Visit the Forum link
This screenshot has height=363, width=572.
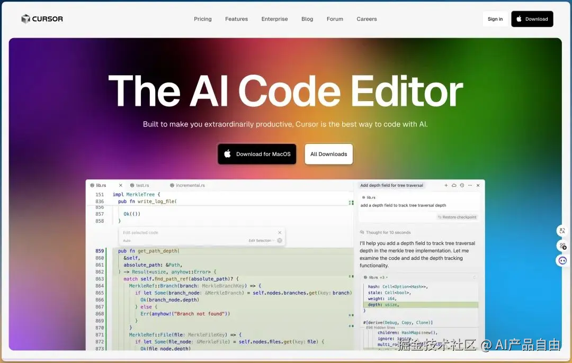[x=335, y=19]
